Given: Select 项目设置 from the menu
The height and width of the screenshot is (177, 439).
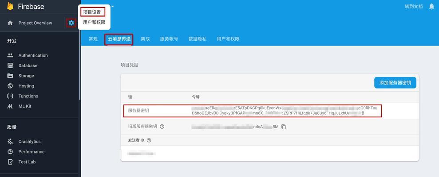Looking at the screenshot, I should (92, 12).
